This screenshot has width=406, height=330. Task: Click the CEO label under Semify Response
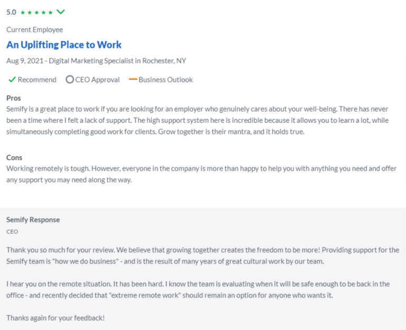[12, 232]
